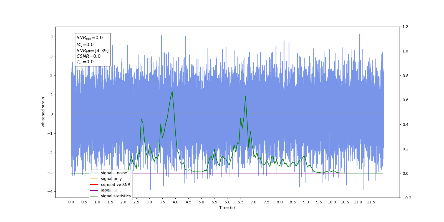444x222 pixels.
Task: Click the −1 tick on the strain axis
Action: (50, 133)
